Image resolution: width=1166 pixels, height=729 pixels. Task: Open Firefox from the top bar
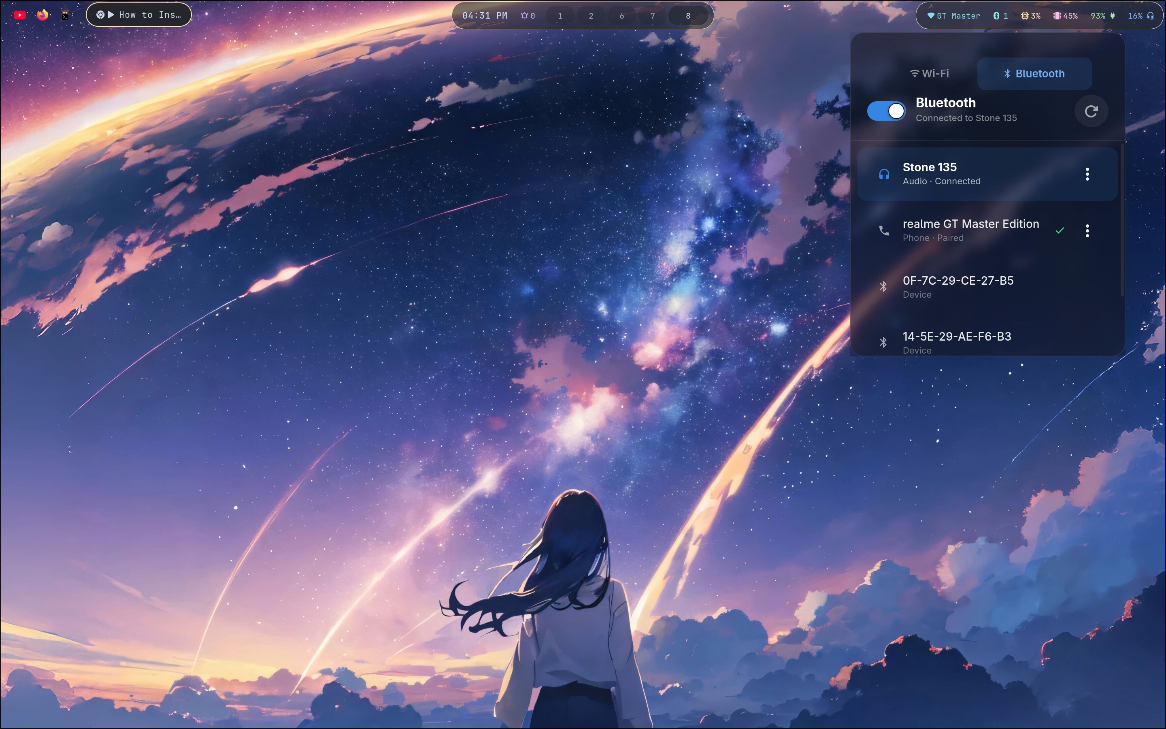point(43,15)
